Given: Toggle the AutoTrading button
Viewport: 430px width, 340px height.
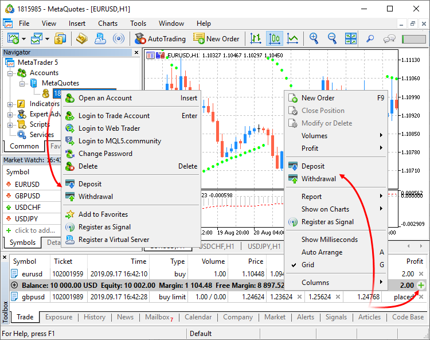Looking at the screenshot, I should (x=160, y=39).
